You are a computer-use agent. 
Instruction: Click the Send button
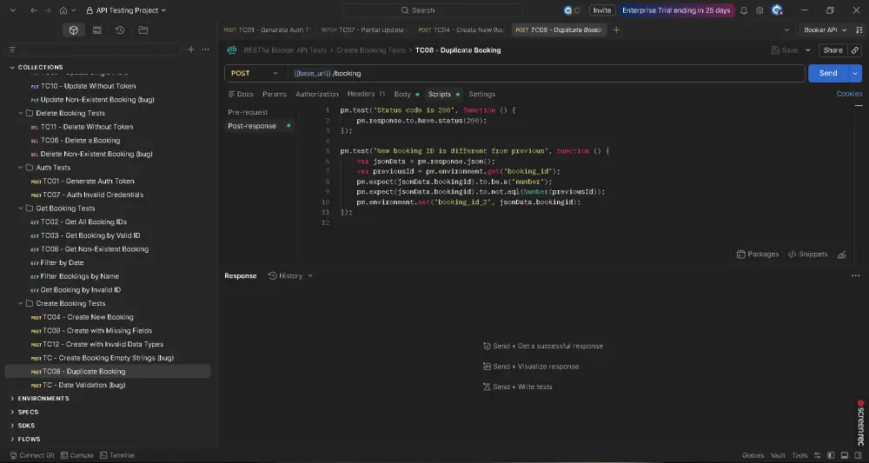click(828, 73)
